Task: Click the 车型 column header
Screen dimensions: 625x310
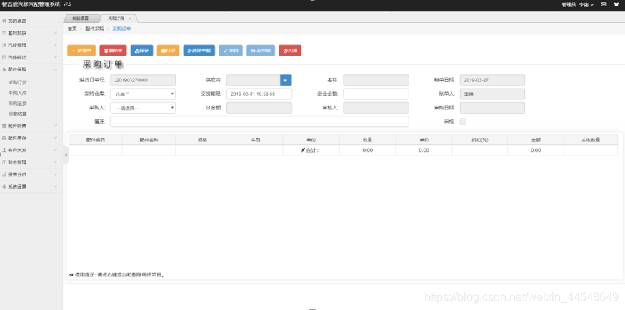Action: [256, 140]
